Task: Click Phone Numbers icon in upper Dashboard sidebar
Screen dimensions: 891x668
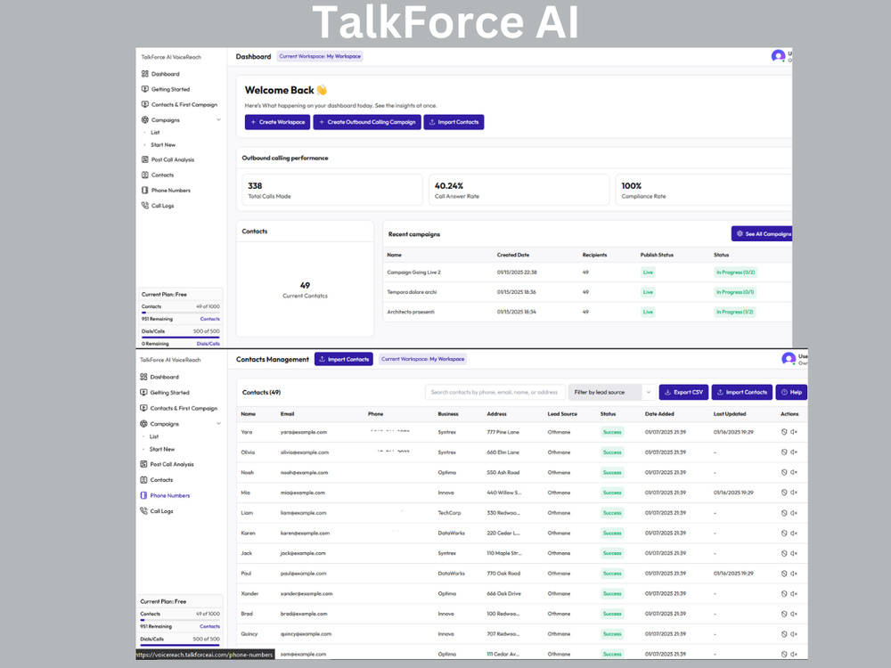Action: tap(145, 191)
